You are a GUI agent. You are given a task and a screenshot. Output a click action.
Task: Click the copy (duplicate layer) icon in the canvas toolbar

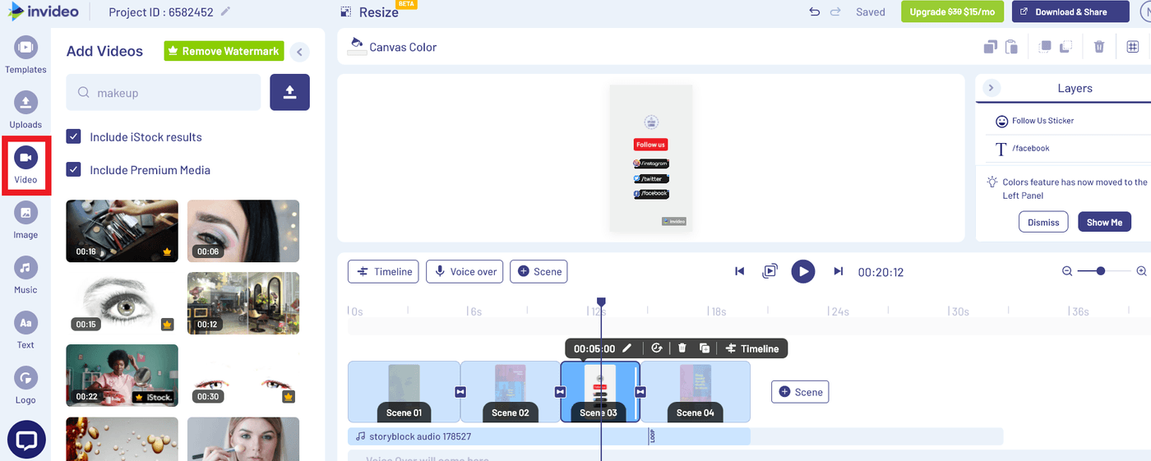991,47
